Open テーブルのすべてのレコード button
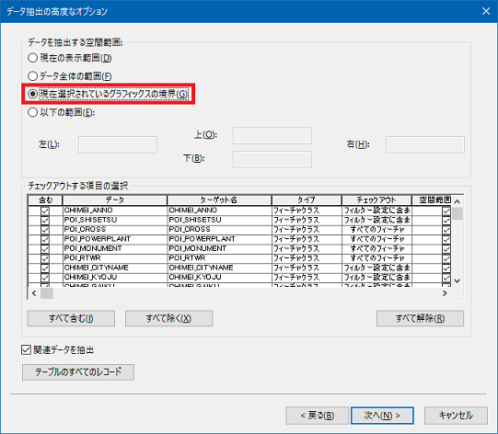Screen dimensions: 498x434 78,371
